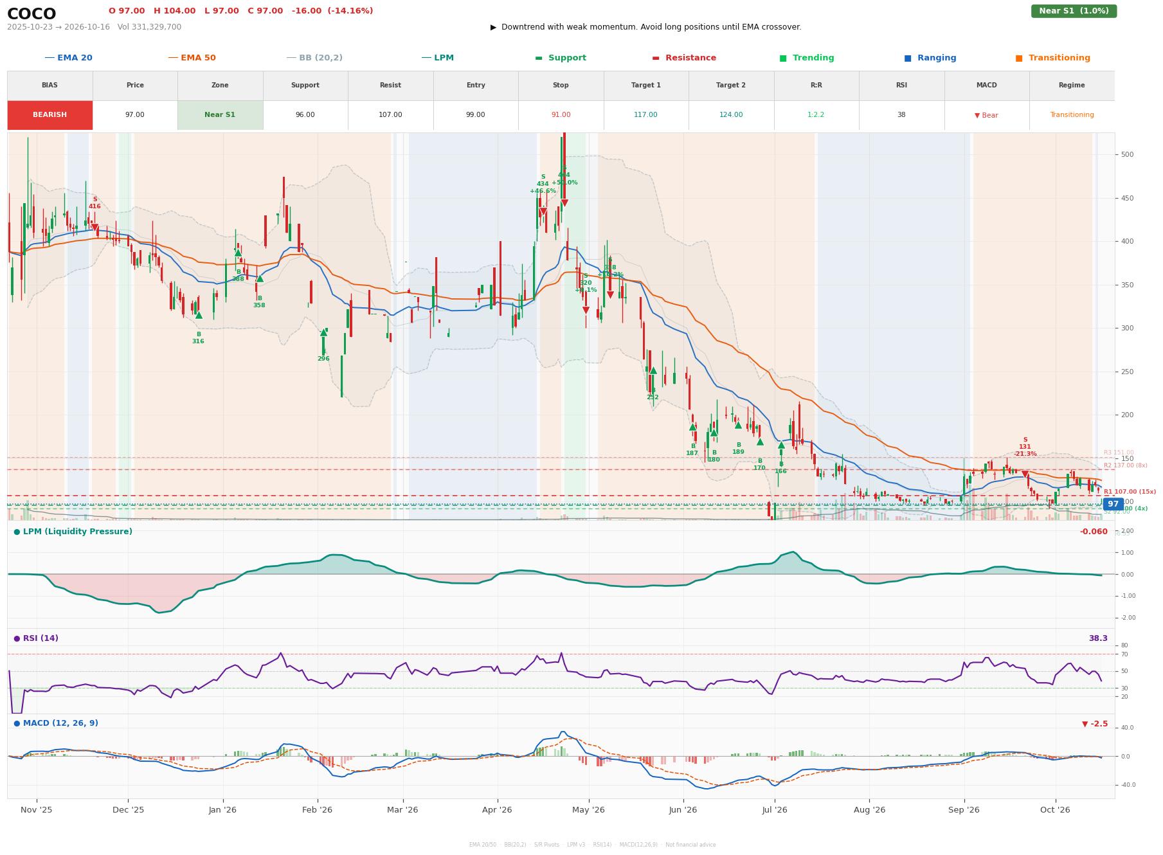Screen dimensions: 1163x855
Task: Select the Zone column header
Action: [x=220, y=85]
